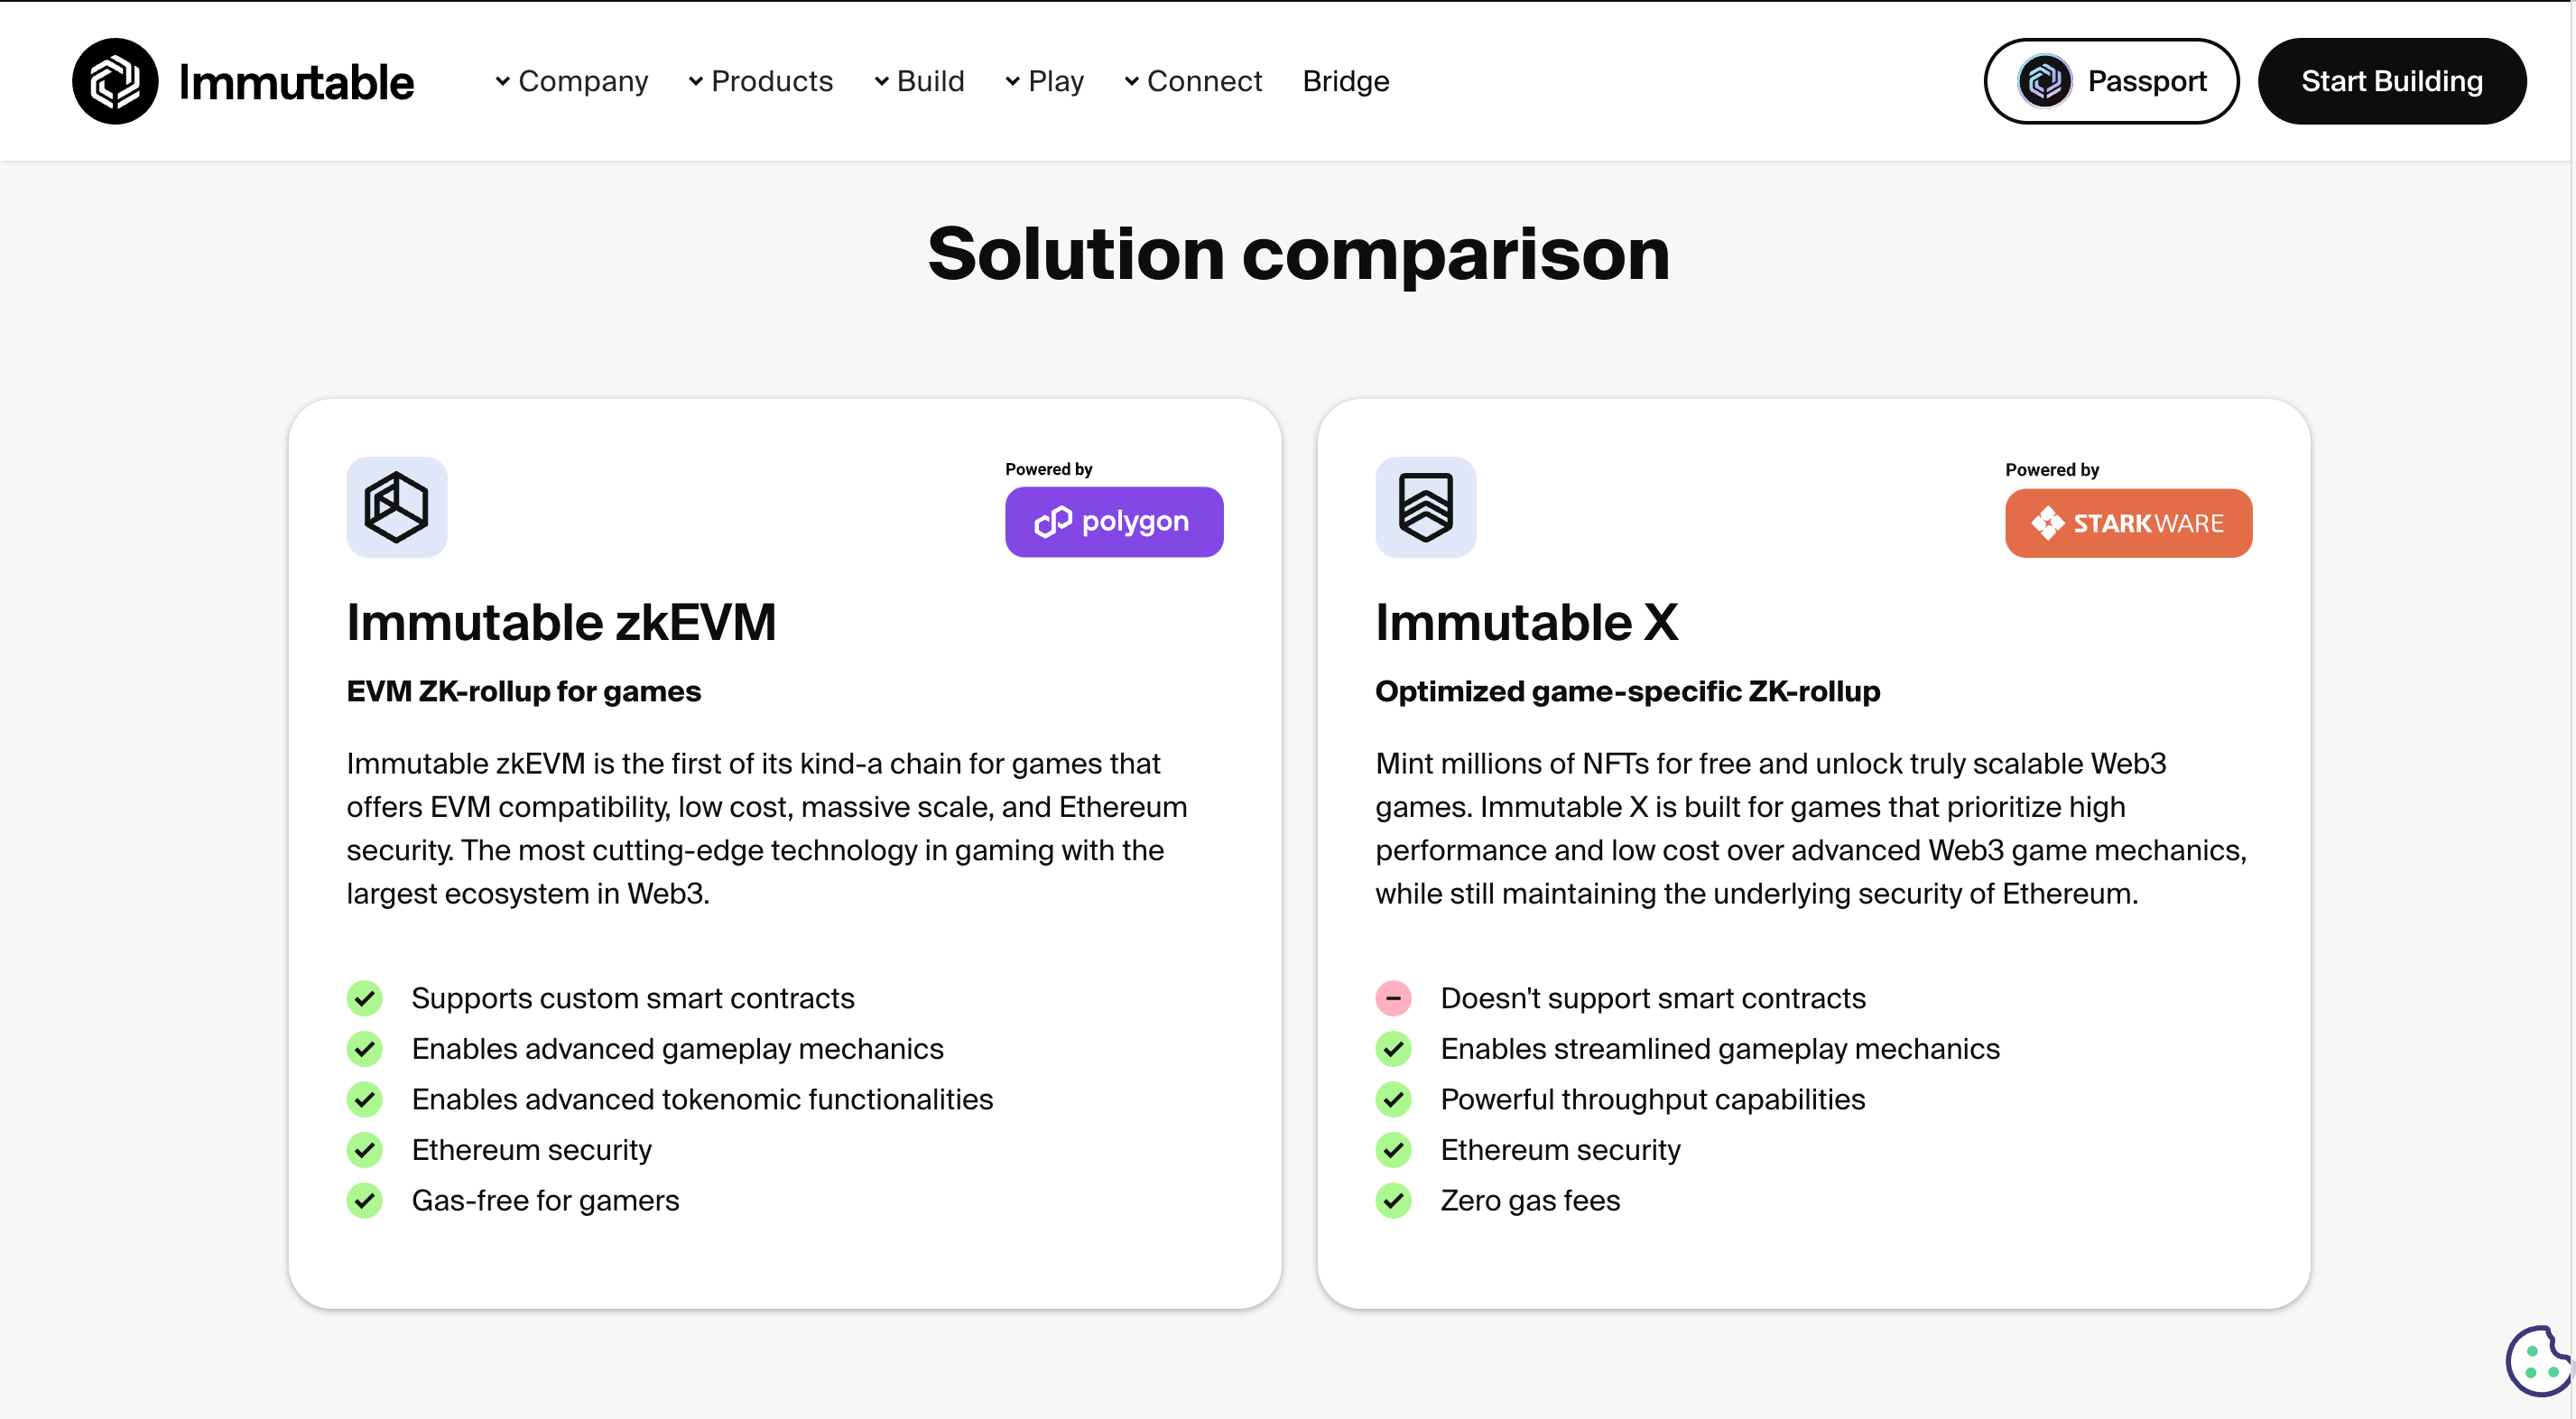Screen dimensions: 2576x1419
Task: Expand the Company dropdown menu
Action: coord(571,81)
